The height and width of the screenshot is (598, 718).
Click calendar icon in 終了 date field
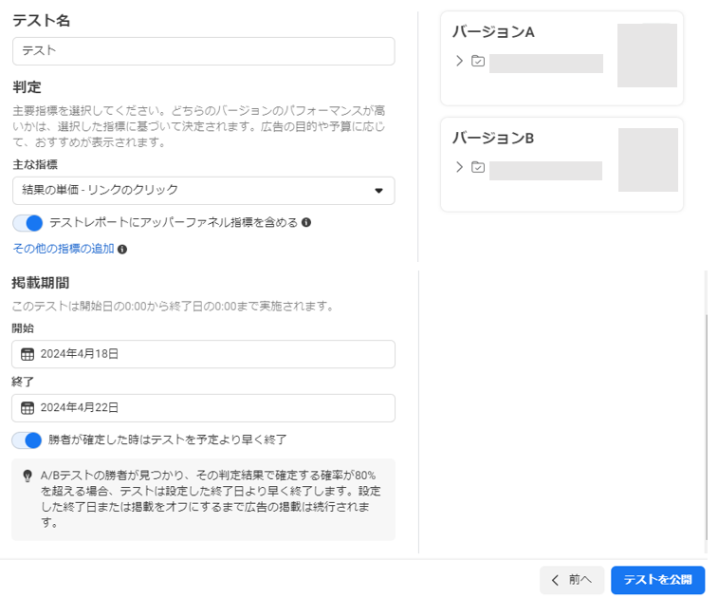[x=28, y=408]
